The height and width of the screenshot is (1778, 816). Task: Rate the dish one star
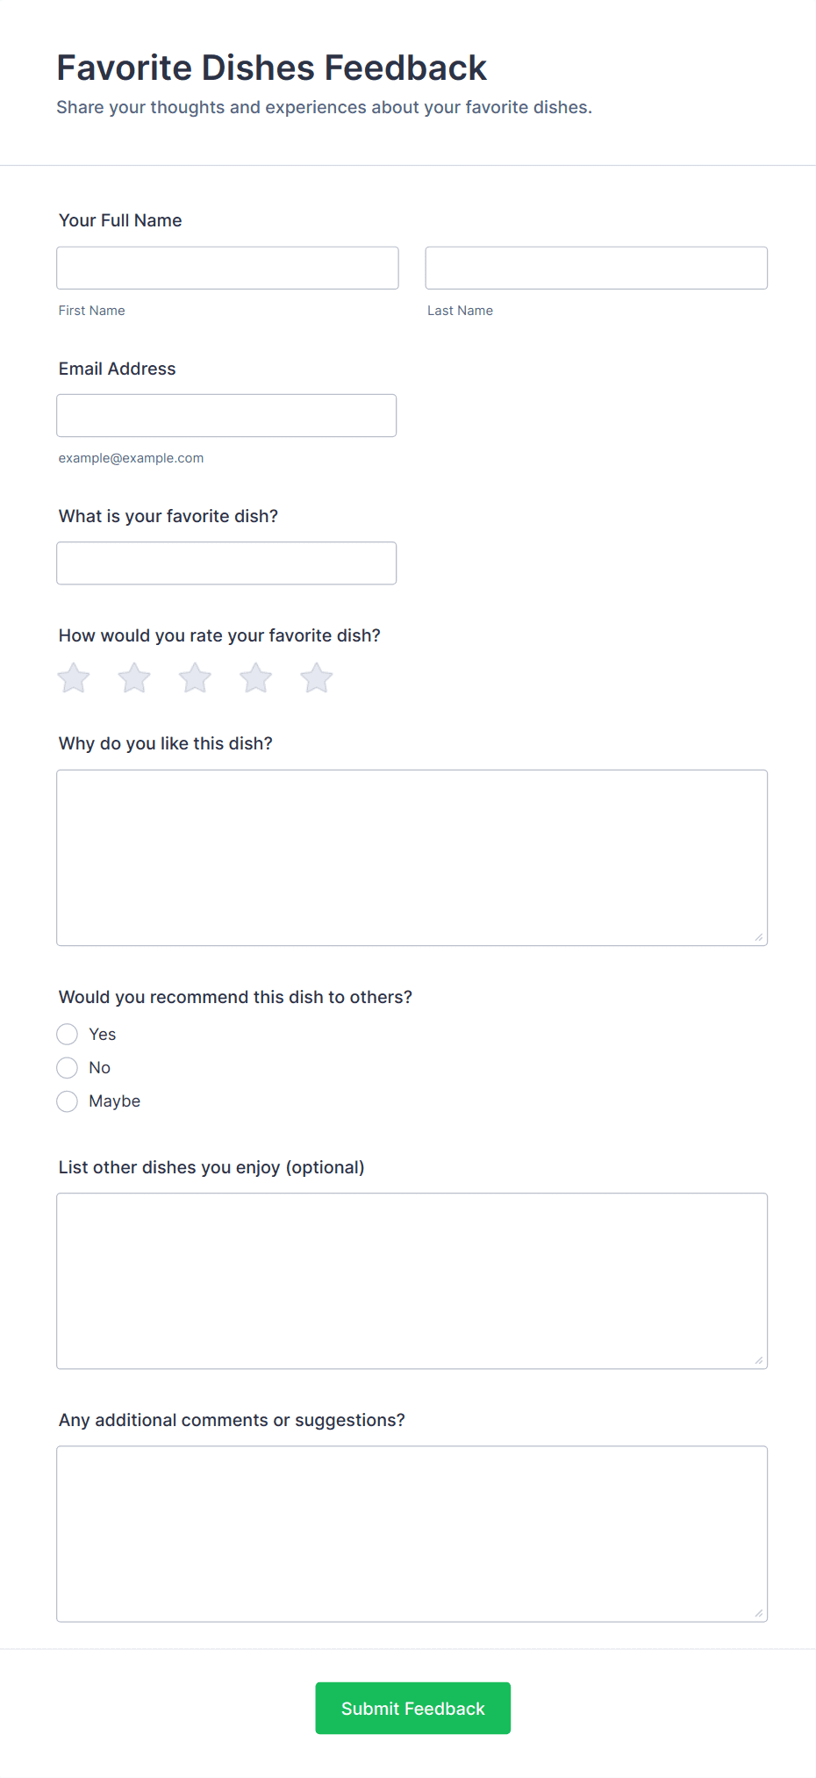(x=74, y=678)
